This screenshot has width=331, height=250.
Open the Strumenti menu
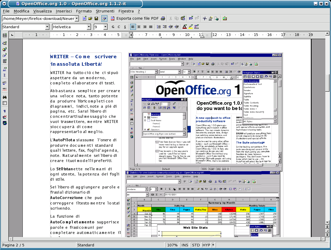pos(105,11)
